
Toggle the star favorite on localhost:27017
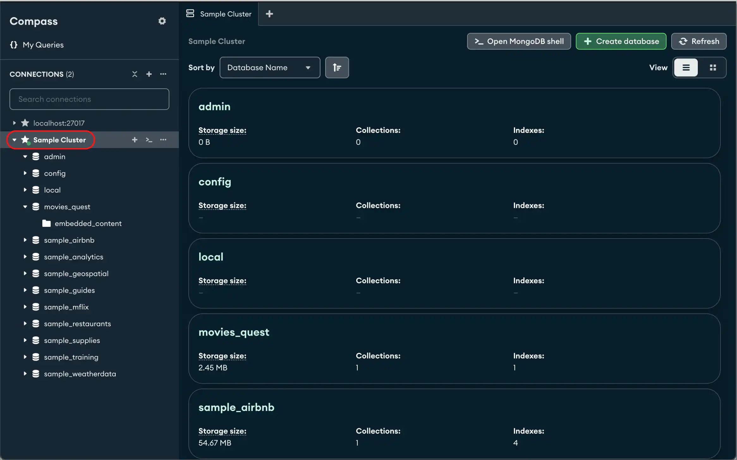pyautogui.click(x=25, y=123)
